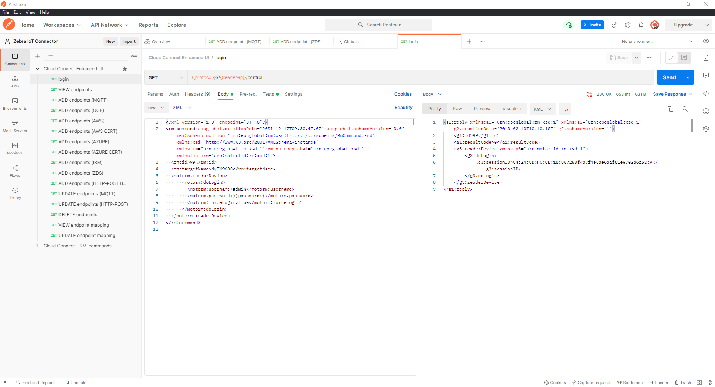Search within the response body
This screenshot has width=715, height=387.
[685, 109]
